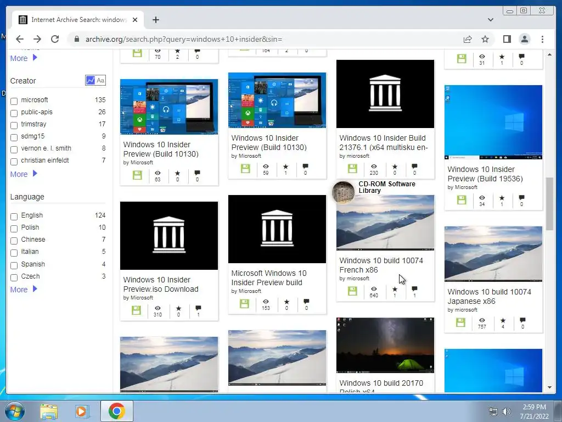
Task: Click the Chrome taskbar button
Action: pyautogui.click(x=117, y=411)
